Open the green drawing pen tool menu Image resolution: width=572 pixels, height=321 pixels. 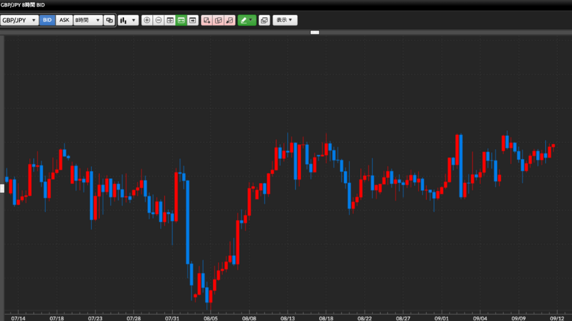click(x=247, y=20)
